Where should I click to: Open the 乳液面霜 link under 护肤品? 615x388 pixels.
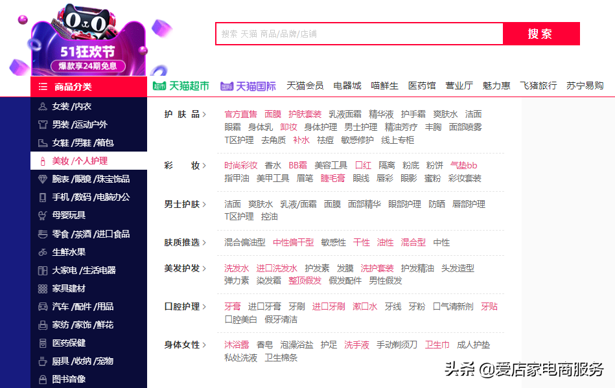coord(345,115)
